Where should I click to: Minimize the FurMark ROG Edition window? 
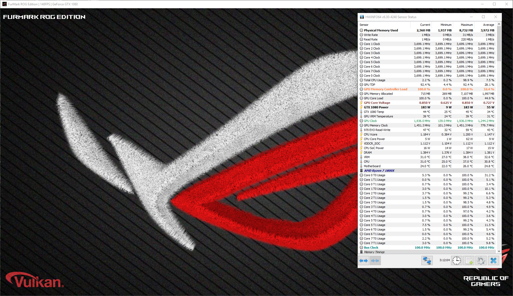482,4
